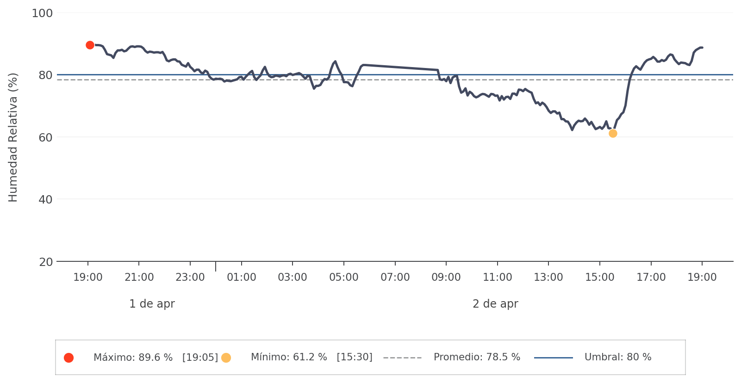Click the orange dot in the legend
Viewport: 741px width, 383px height.
tap(226, 358)
